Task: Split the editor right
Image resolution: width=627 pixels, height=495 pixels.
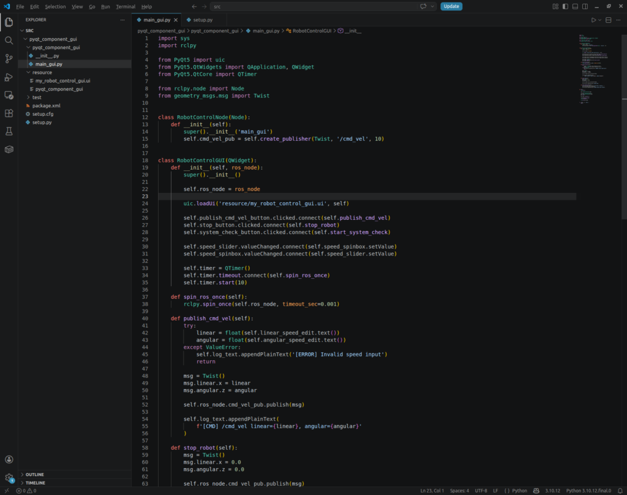Action: point(608,20)
